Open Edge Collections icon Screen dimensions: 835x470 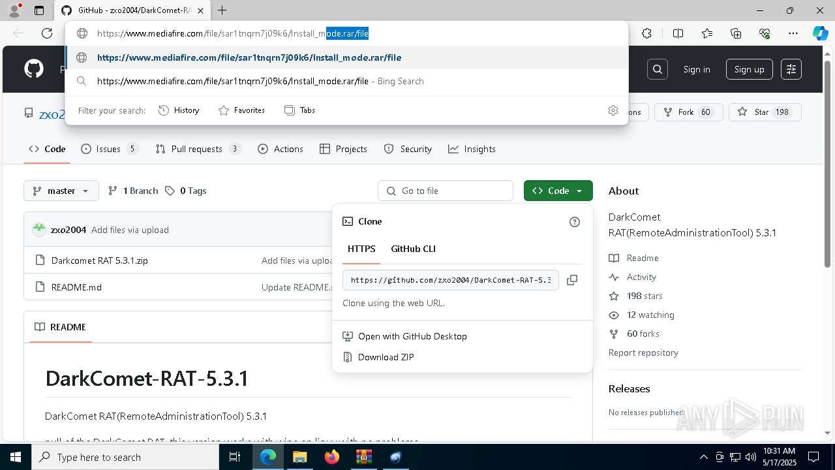736,33
